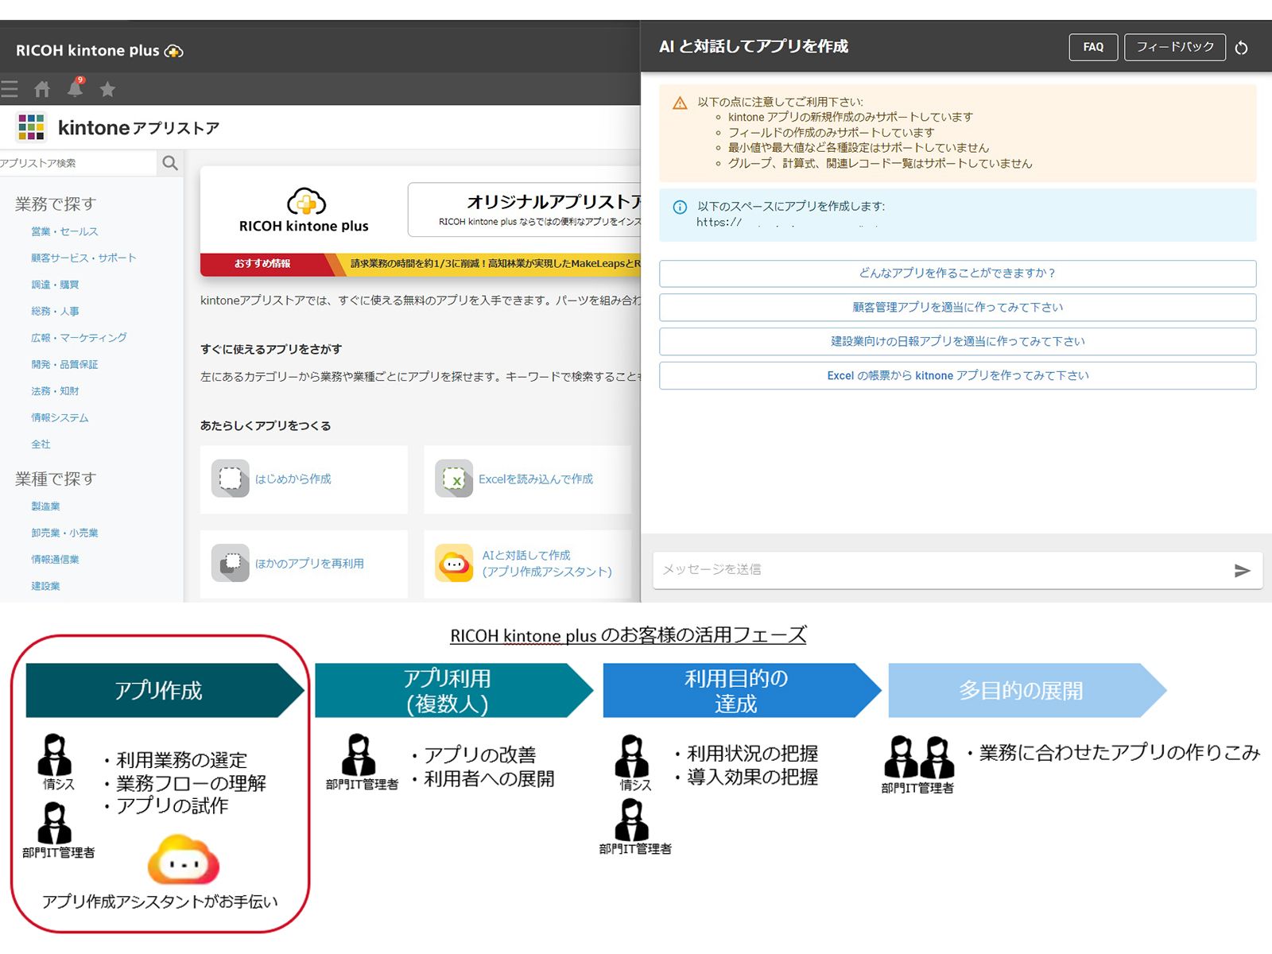Select 顧客管理アプリ suggestion prompt
1272x954 pixels.
pyautogui.click(x=957, y=308)
